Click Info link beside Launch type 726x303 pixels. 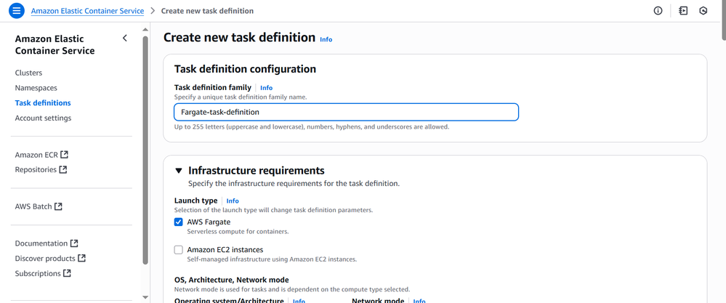tap(233, 201)
